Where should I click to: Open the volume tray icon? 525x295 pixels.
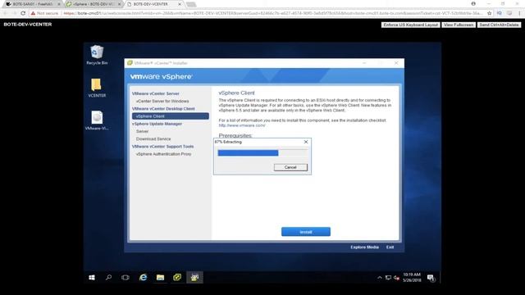396,278
